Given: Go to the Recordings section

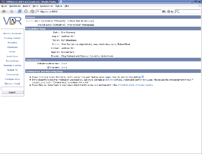Looking at the screenshot, I should pyautogui.click(x=12, y=61).
